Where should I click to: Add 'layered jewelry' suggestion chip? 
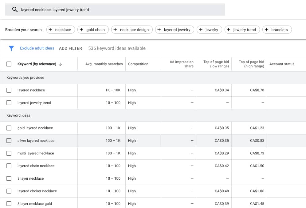click(175, 30)
